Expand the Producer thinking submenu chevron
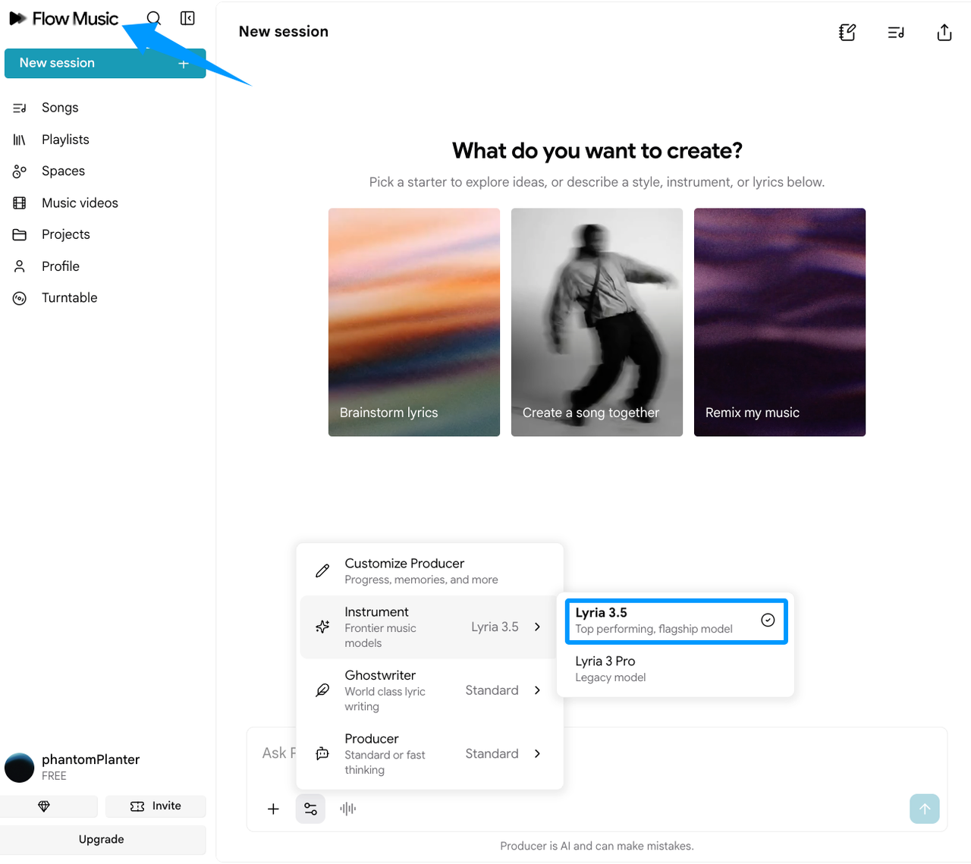The width and height of the screenshot is (971, 864). coord(537,753)
